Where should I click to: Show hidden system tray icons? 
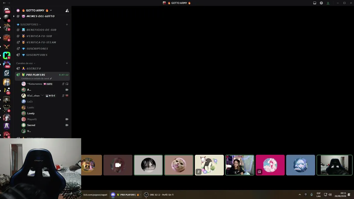pos(300,195)
